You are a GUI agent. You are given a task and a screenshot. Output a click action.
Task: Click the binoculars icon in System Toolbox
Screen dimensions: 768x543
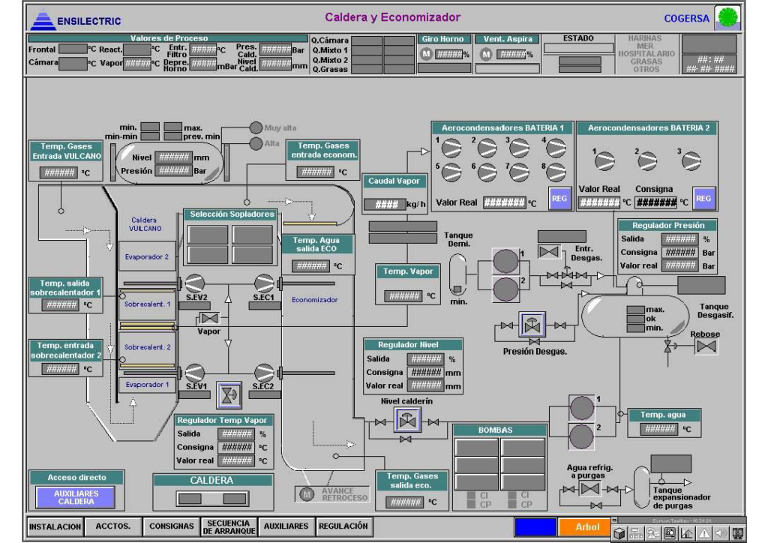point(737,534)
